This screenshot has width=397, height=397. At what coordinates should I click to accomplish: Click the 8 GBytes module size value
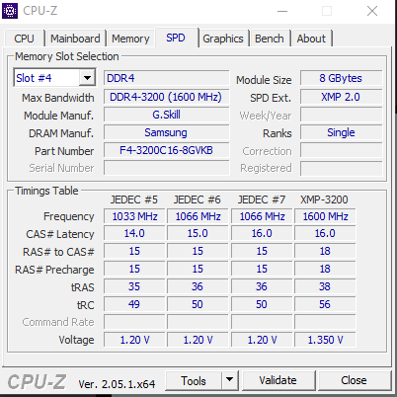tap(341, 78)
